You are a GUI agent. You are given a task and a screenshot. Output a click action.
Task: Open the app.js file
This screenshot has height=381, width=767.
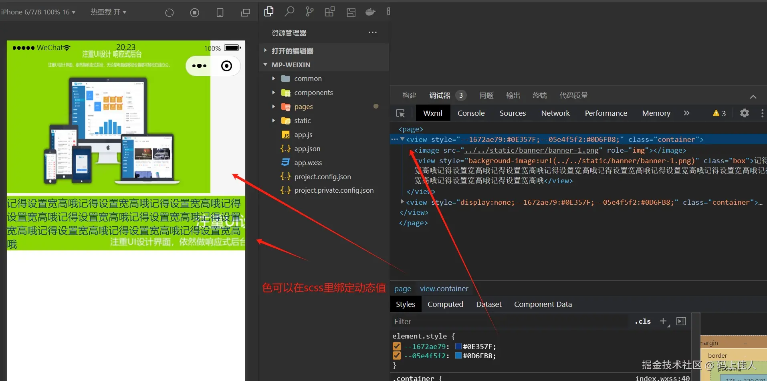(x=303, y=135)
